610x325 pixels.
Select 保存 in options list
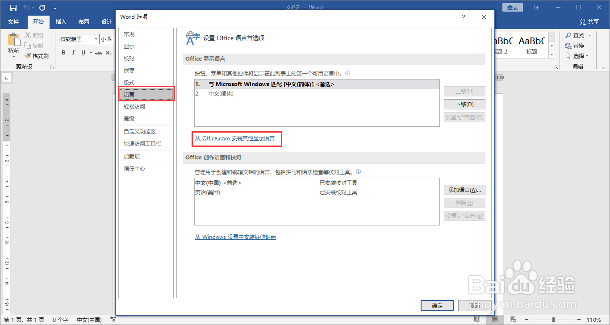pyautogui.click(x=146, y=71)
